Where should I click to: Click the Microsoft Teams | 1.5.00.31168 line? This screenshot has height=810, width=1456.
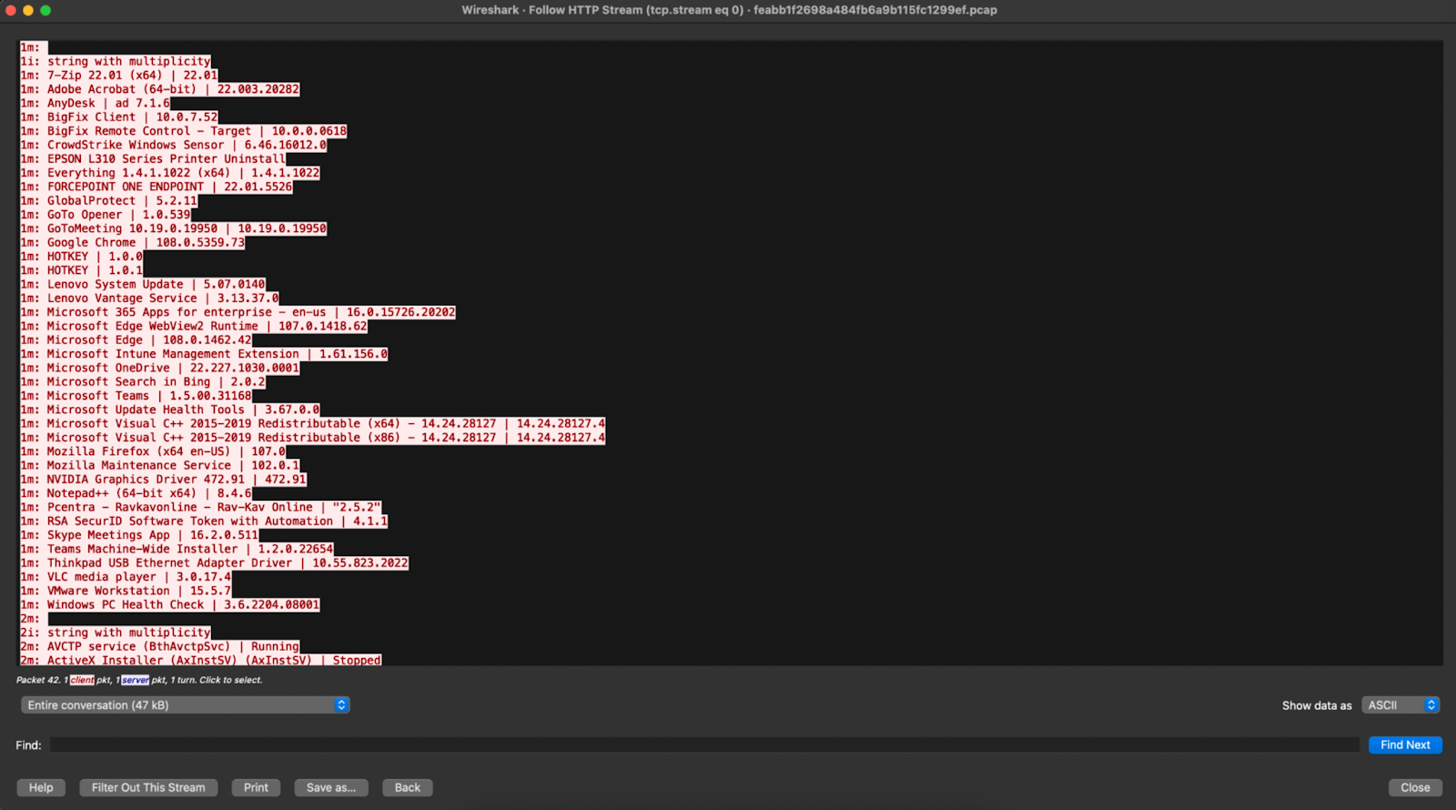tap(136, 396)
